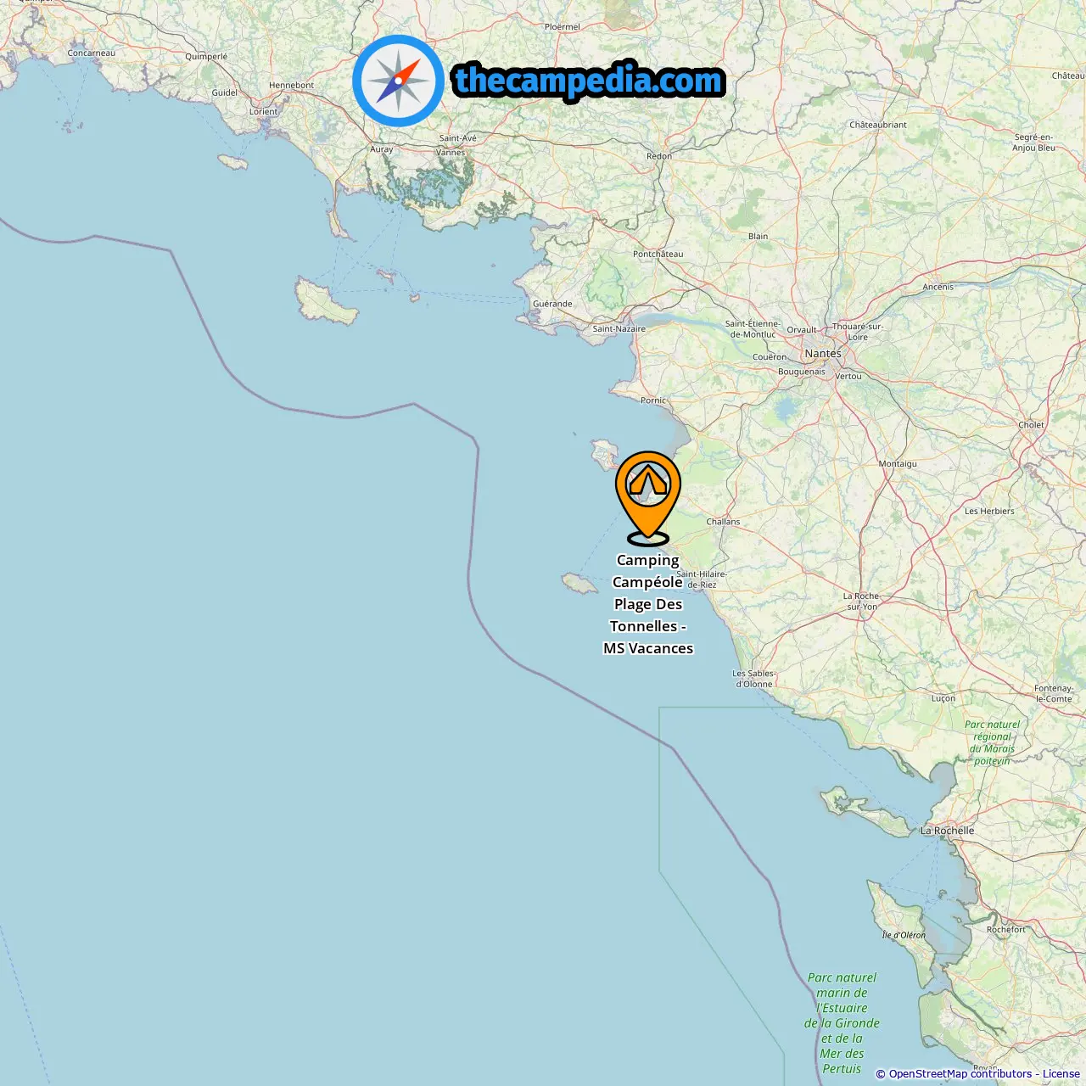The height and width of the screenshot is (1086, 1086).
Task: Select the Nantes city label
Action: pyautogui.click(x=823, y=353)
